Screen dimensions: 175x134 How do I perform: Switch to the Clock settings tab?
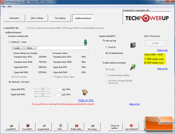pos(37,18)
